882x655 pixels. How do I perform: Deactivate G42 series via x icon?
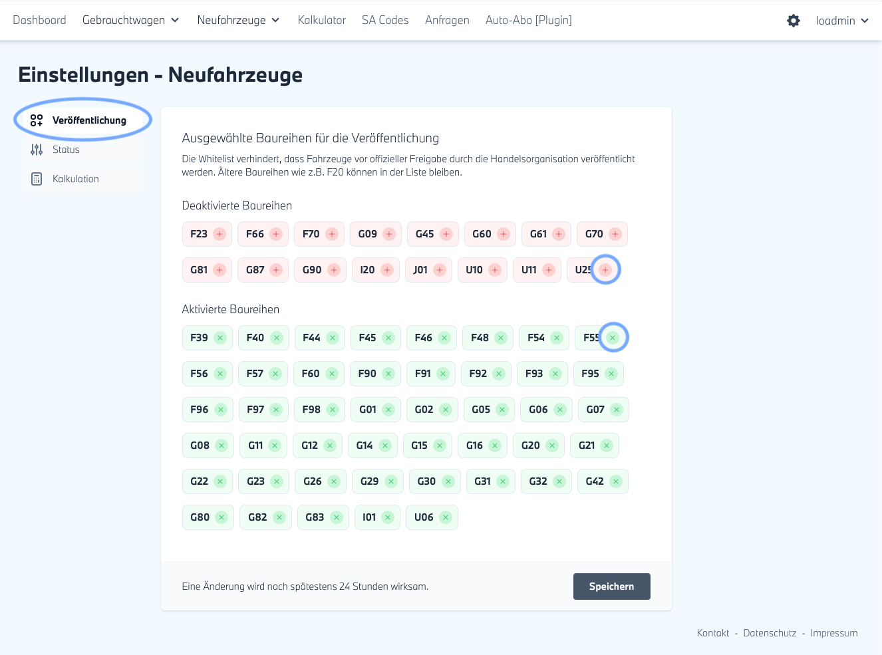(x=616, y=481)
